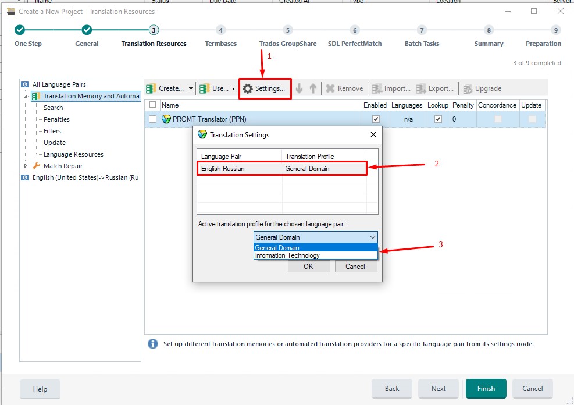The width and height of the screenshot is (574, 405).
Task: Select the English-Russian language pair row
Action: click(x=282, y=168)
